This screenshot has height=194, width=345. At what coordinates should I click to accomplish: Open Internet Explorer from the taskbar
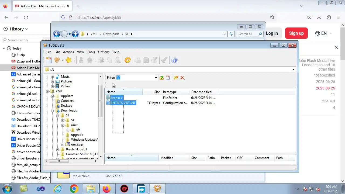pyautogui.click(x=58, y=189)
